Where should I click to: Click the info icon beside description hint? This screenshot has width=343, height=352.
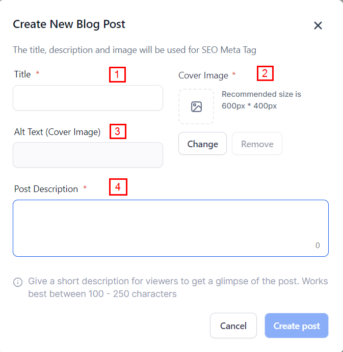coord(18,282)
